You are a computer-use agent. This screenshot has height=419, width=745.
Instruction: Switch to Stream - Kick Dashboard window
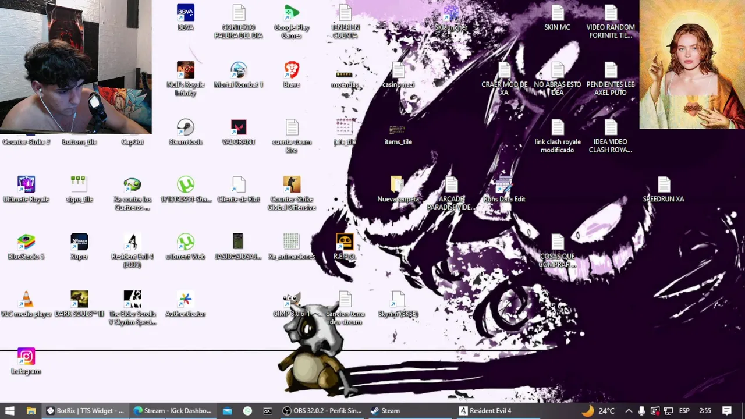pyautogui.click(x=173, y=410)
